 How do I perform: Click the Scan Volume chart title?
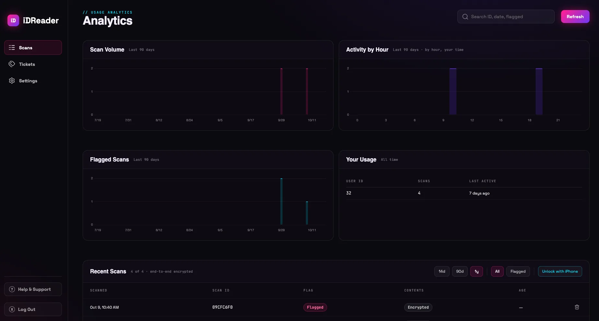click(107, 50)
